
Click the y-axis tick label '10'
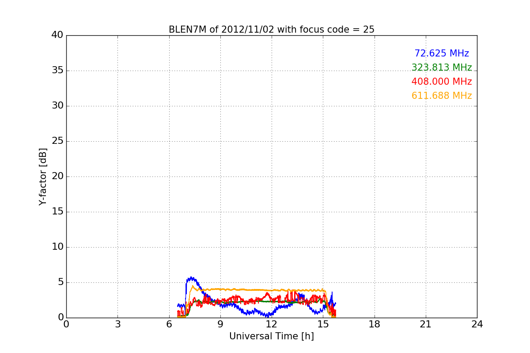point(57,247)
